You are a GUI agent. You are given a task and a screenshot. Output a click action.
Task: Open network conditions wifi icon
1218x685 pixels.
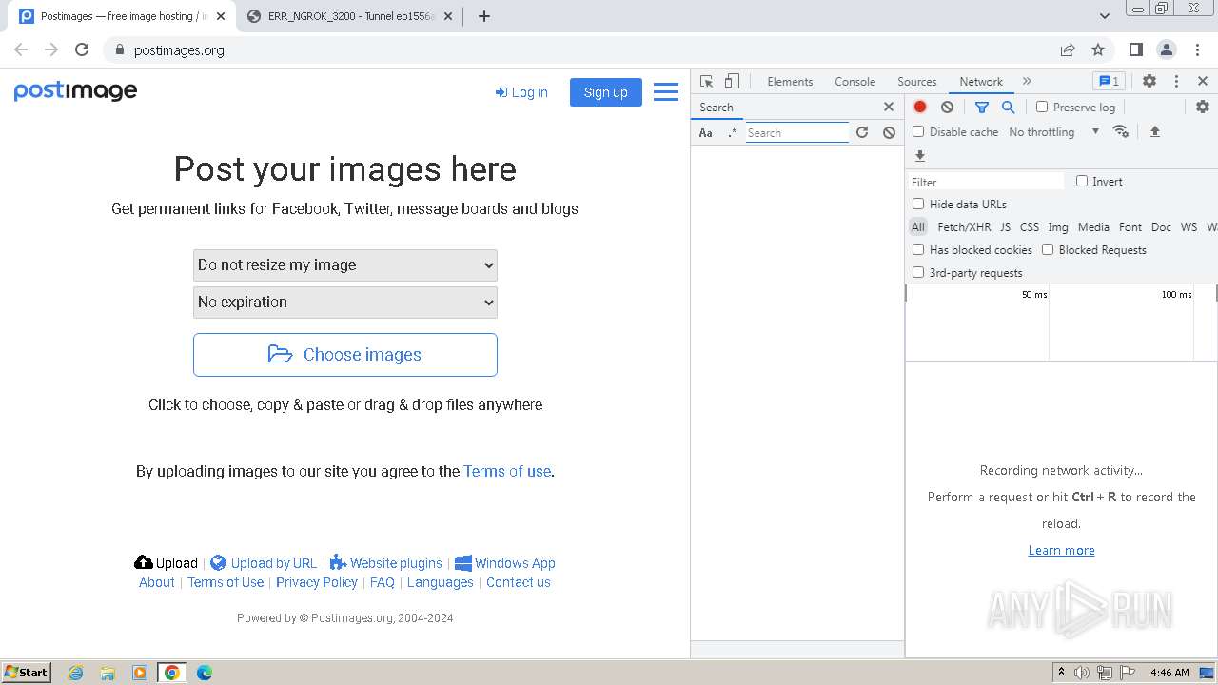pos(1120,131)
